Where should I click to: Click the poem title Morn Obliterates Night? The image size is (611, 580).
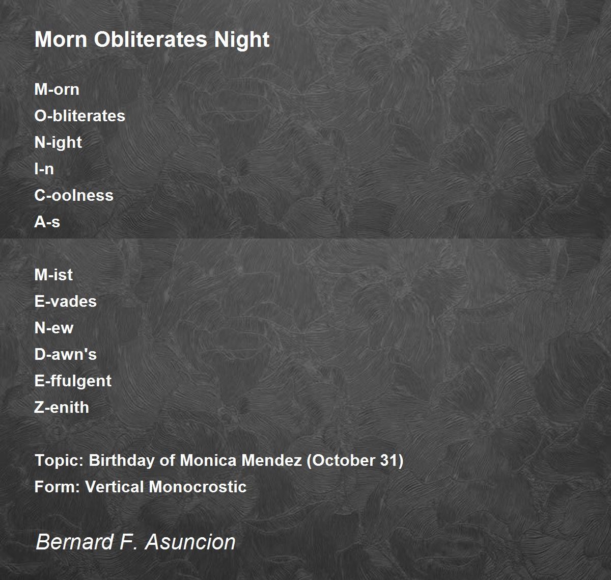tap(152, 40)
